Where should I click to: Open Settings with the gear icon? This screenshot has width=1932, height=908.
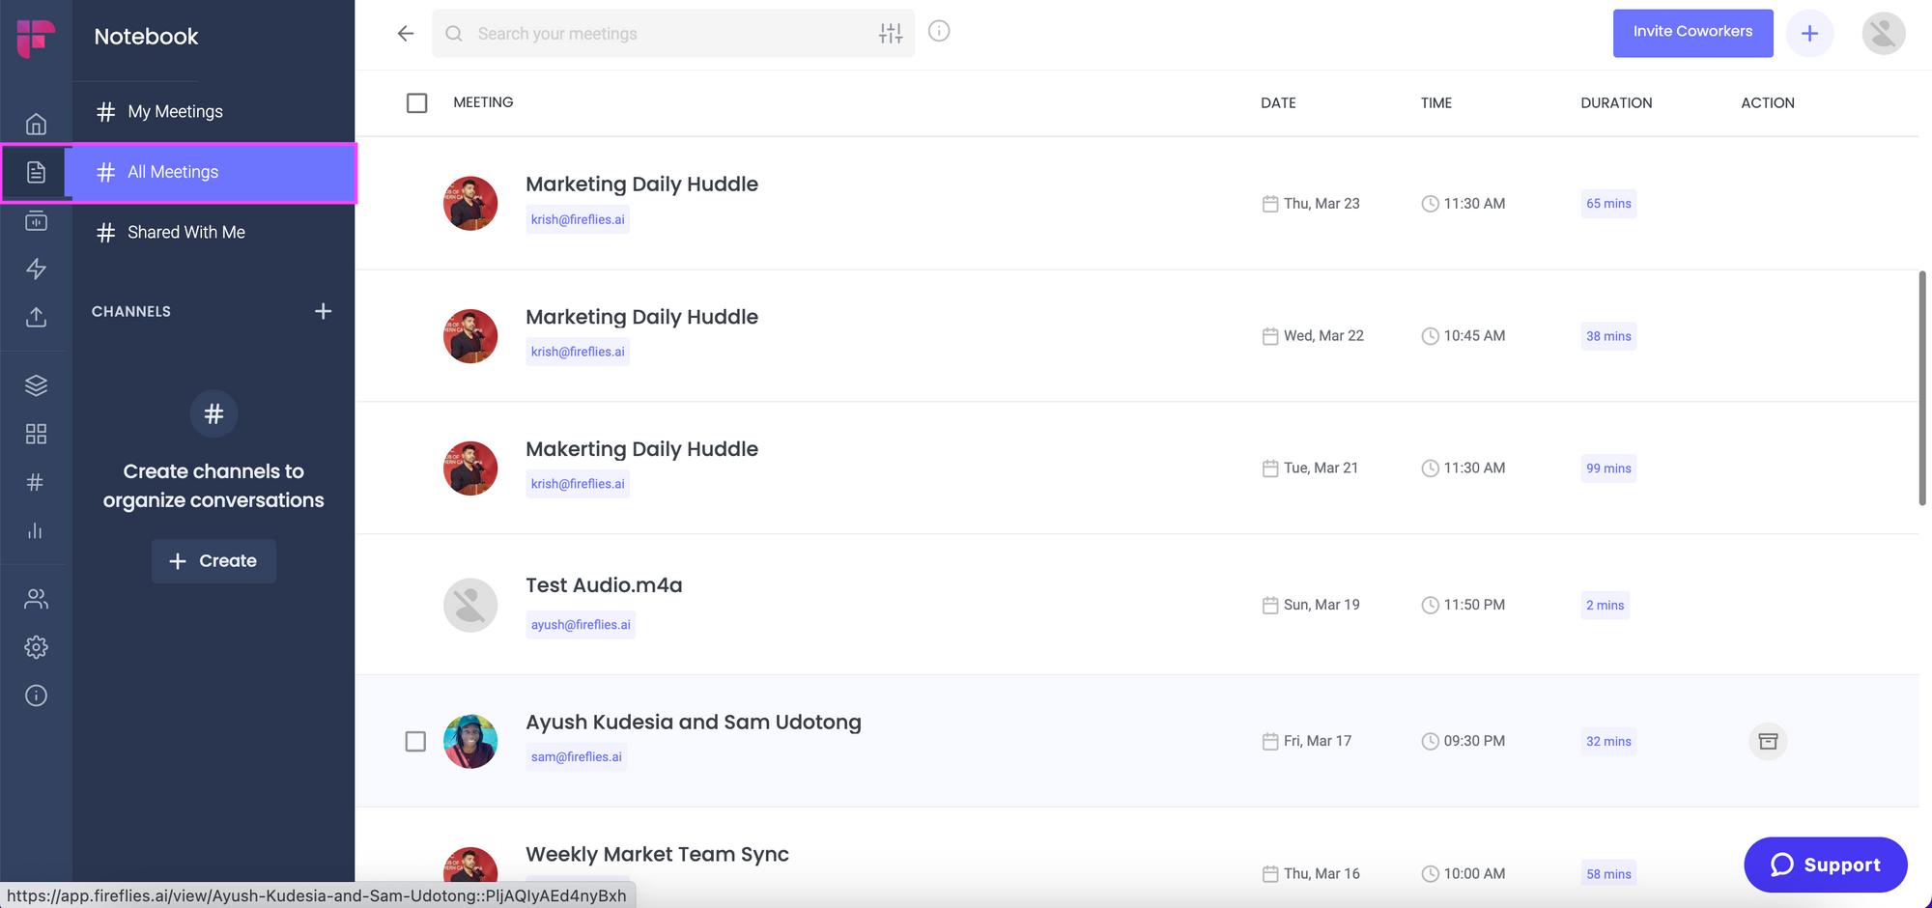coord(36,647)
